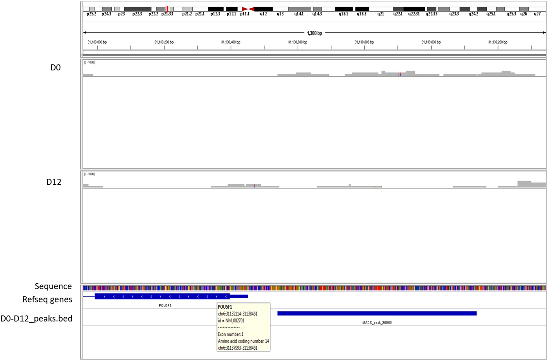Select the Refseq genes track name
Screen dimensions: 548x361
coord(47,300)
